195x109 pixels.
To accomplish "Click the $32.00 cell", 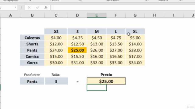I will coord(97,63).
